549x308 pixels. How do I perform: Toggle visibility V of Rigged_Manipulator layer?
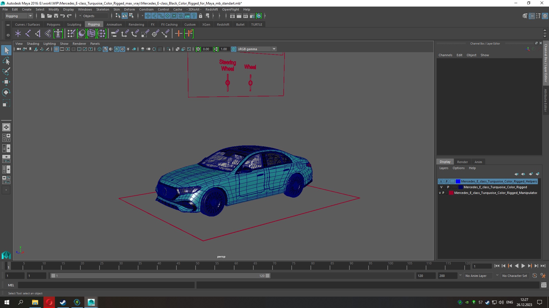tap(440, 193)
